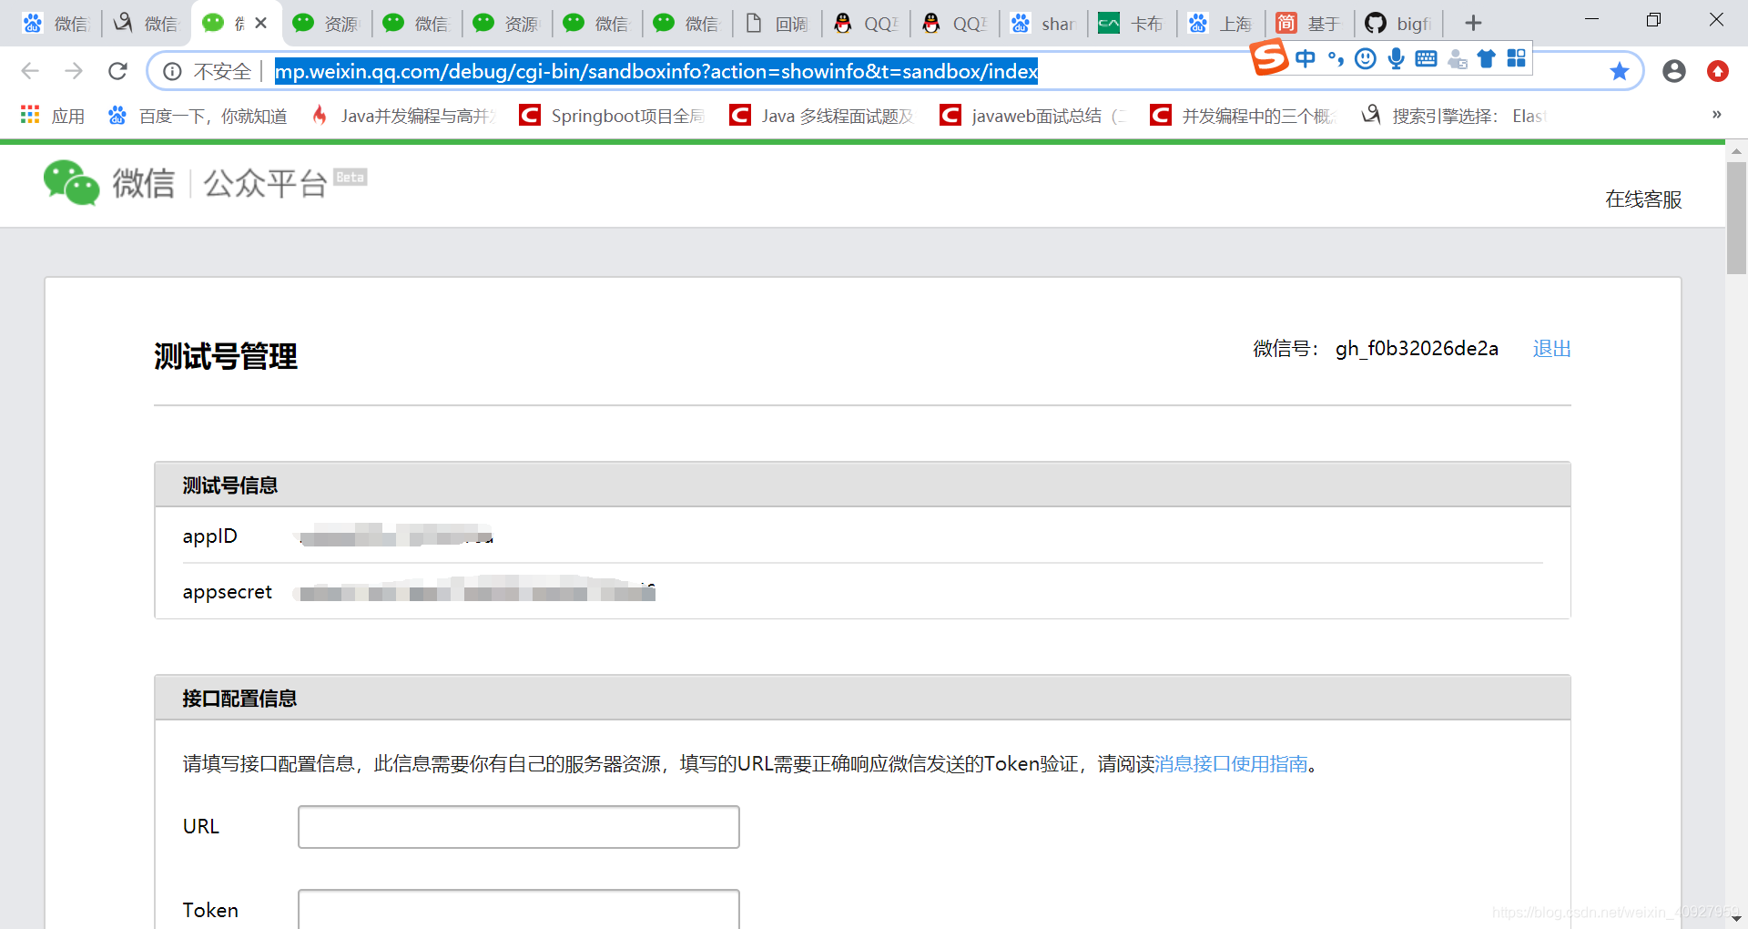Click the appsecret label
The width and height of the screenshot is (1748, 929).
coord(227,592)
